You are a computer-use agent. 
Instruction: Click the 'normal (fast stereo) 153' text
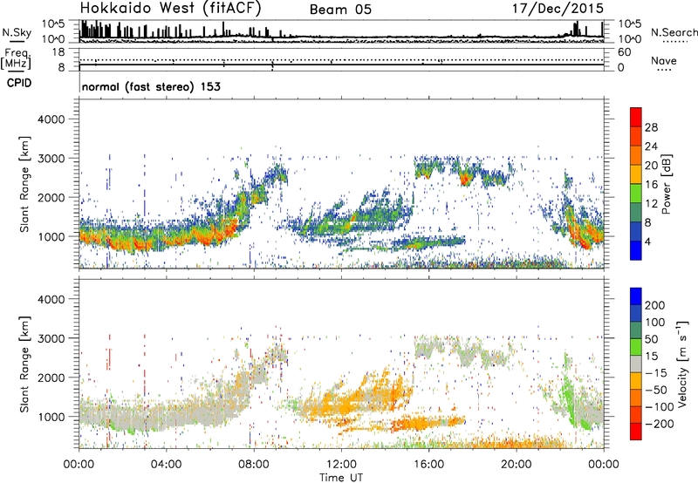[151, 86]
